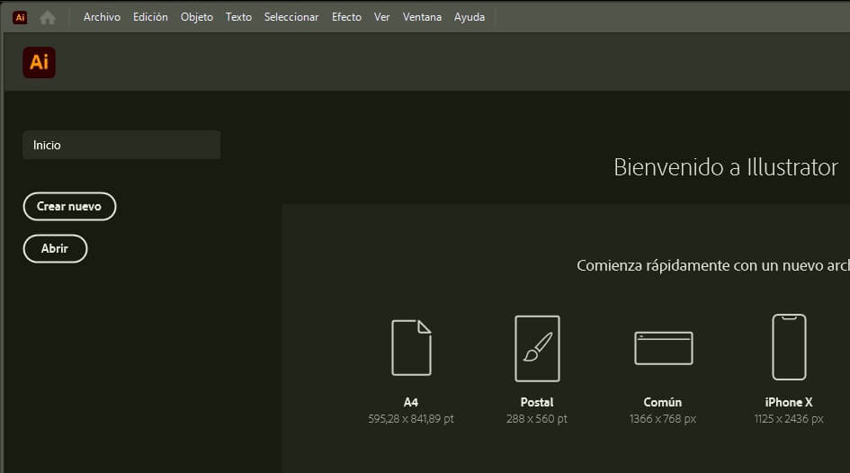Click the Crear nuevo button
The width and height of the screenshot is (850, 473).
(69, 207)
